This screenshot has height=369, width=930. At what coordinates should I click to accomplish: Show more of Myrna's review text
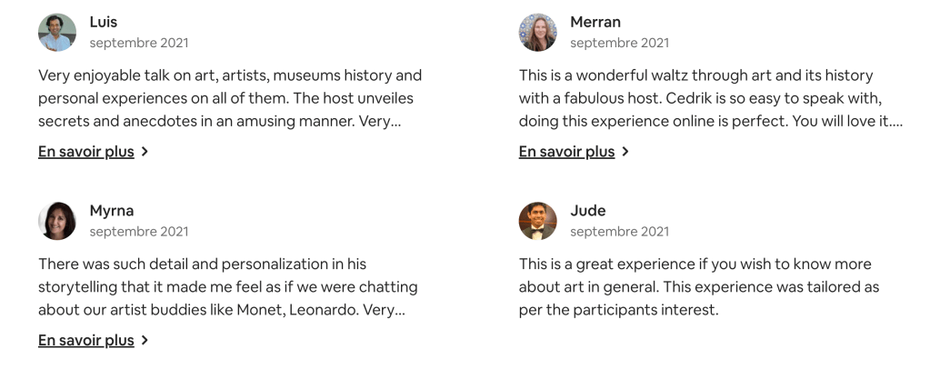86,340
